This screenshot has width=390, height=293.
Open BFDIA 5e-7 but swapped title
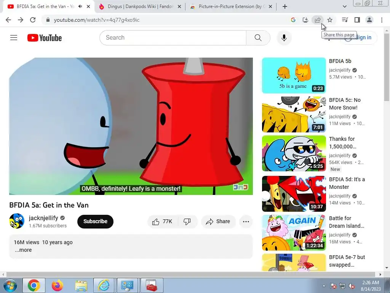tap(347, 261)
